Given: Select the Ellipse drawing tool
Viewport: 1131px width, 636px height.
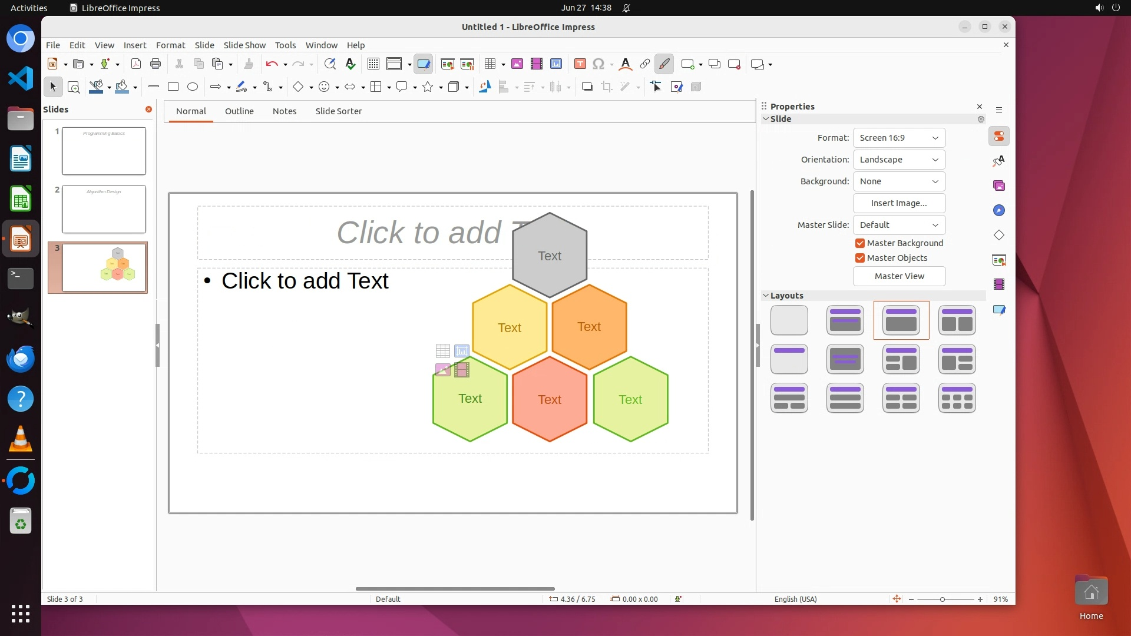Looking at the screenshot, I should [x=193, y=87].
